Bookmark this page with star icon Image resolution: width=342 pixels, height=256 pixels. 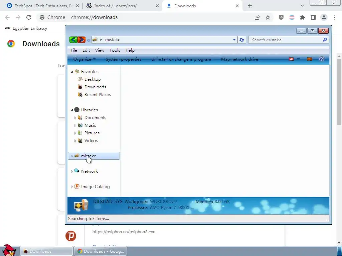tap(268, 17)
